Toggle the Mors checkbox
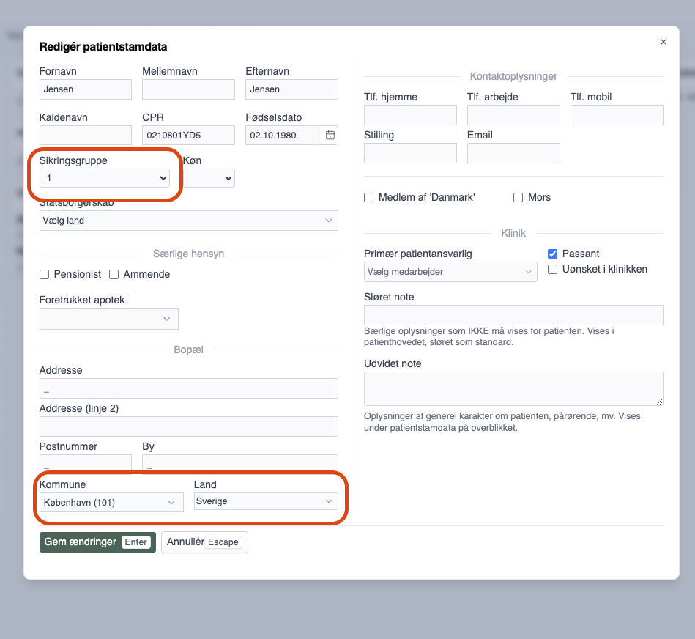This screenshot has width=695, height=639. coord(519,198)
